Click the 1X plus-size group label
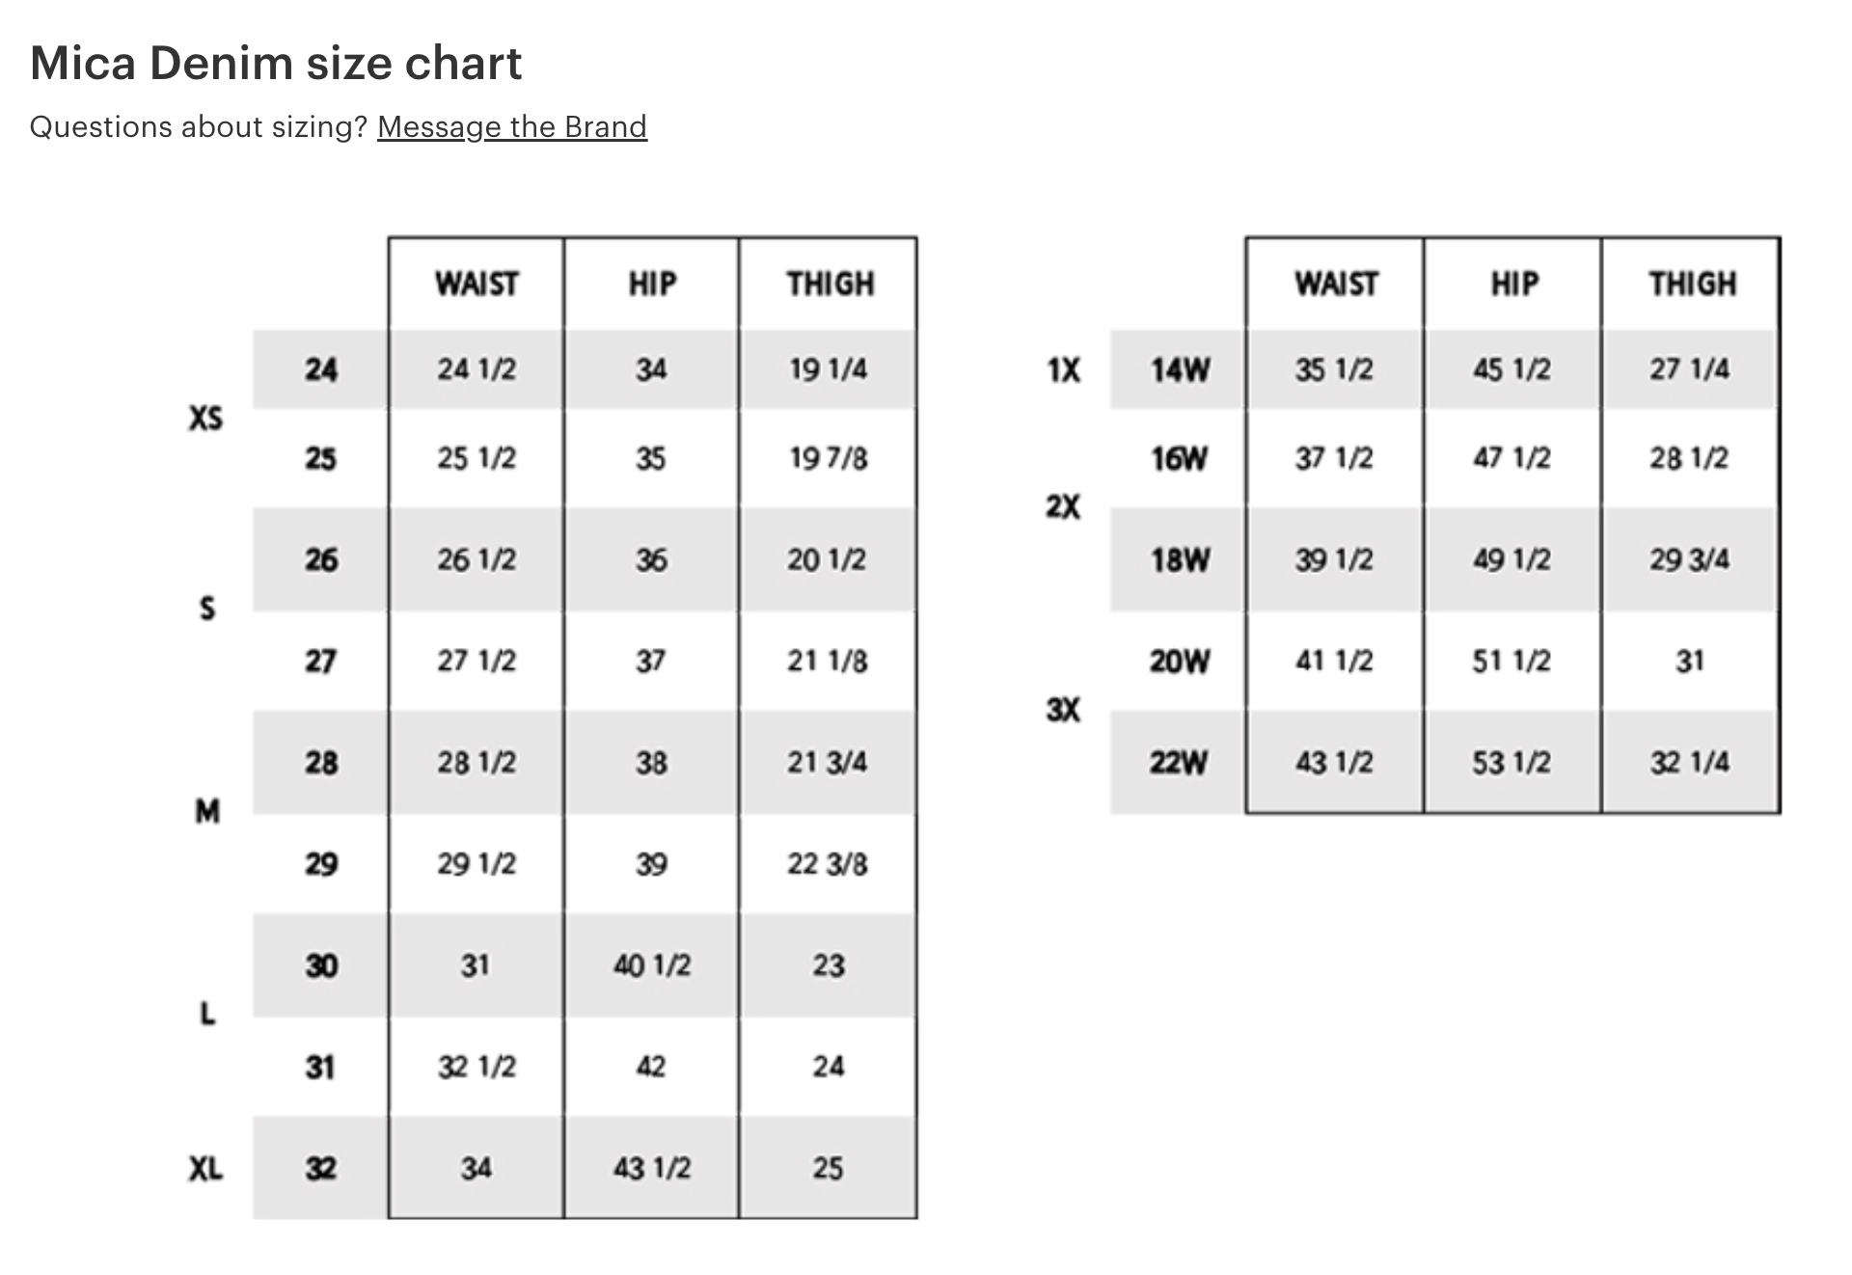This screenshot has height=1275, width=1852. pyautogui.click(x=1064, y=369)
